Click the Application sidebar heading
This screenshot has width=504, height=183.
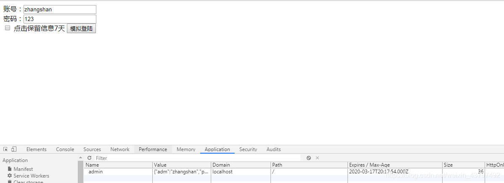pyautogui.click(x=15, y=160)
